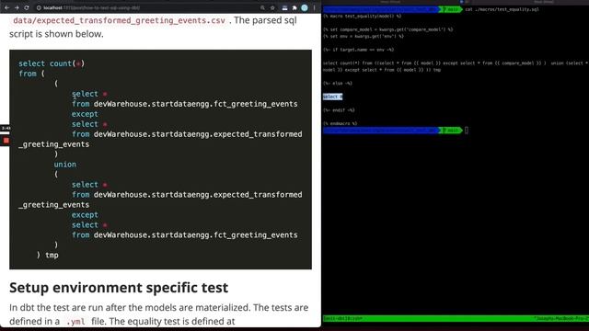The width and height of the screenshot is (589, 331).
Task: Click the '.yml' inline code text
Action: coord(75,322)
